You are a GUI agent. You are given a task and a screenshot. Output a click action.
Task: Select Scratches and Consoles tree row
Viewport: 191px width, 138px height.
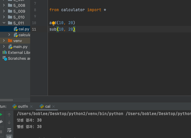[x=15, y=58]
